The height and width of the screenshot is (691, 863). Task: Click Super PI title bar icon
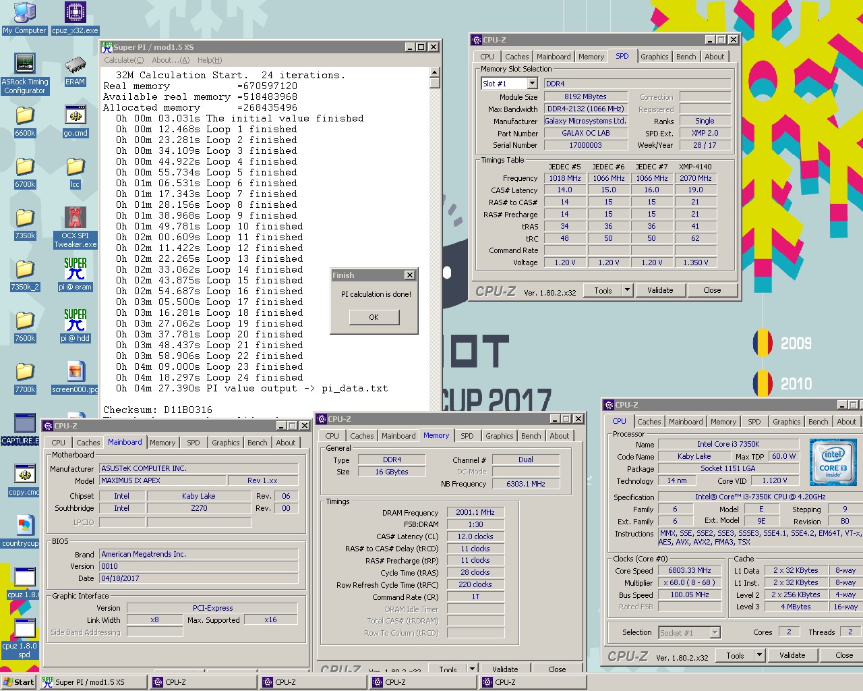107,47
